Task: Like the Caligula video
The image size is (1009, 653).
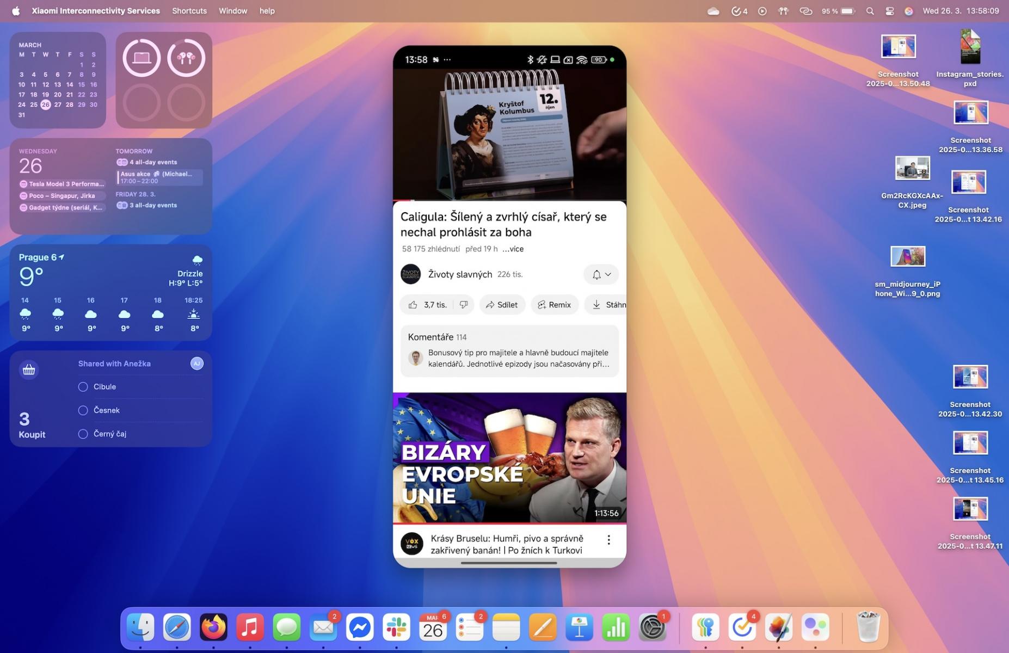Action: pyautogui.click(x=427, y=305)
